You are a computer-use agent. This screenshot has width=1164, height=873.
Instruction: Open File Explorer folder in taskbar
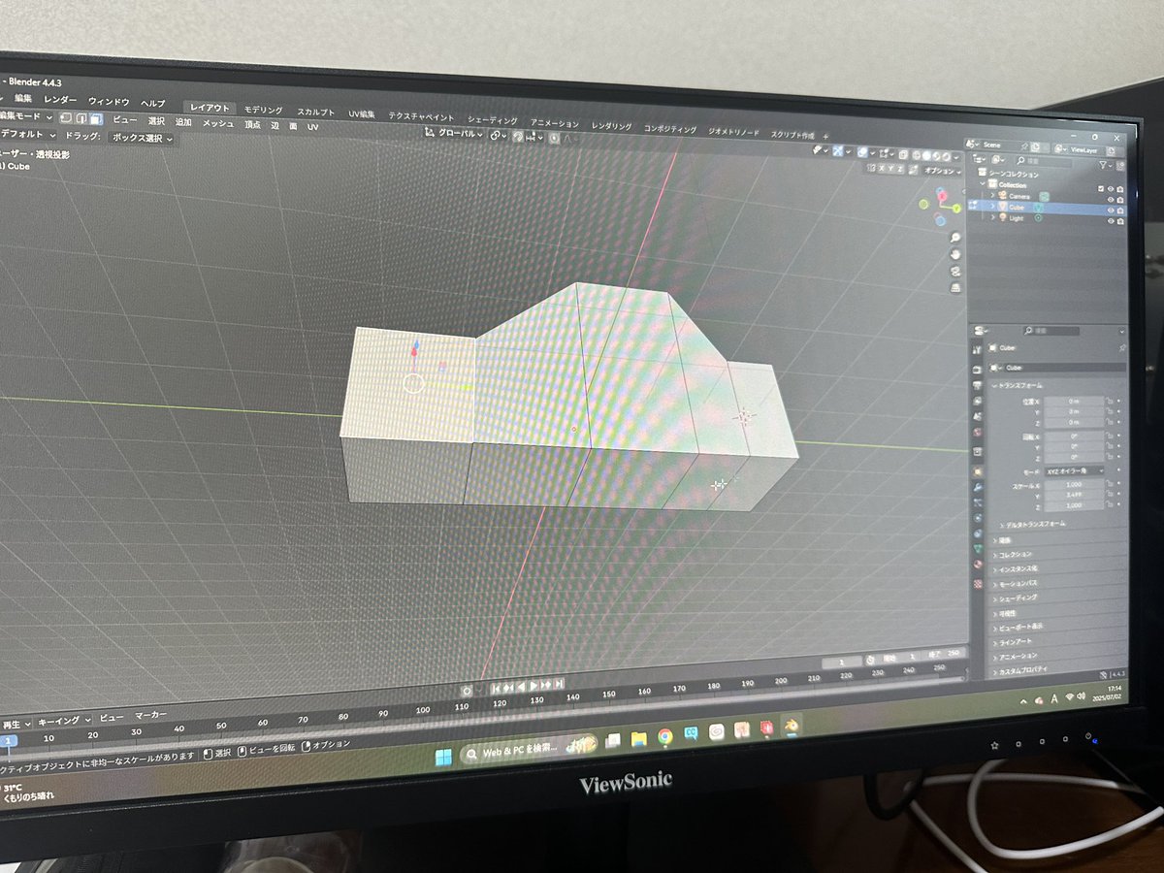click(639, 739)
